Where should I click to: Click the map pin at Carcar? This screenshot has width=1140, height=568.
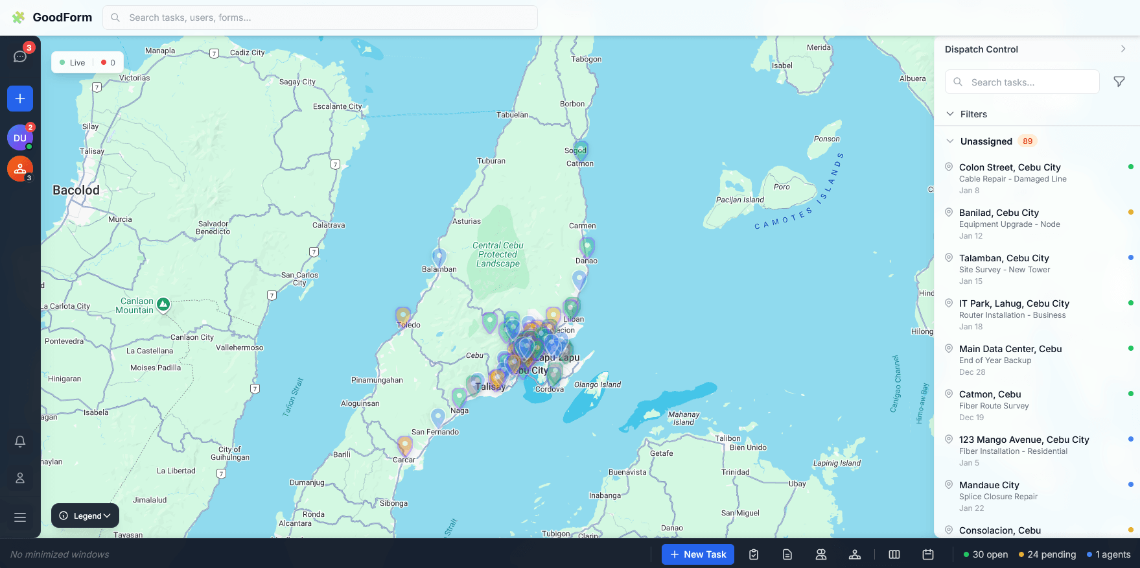405,445
